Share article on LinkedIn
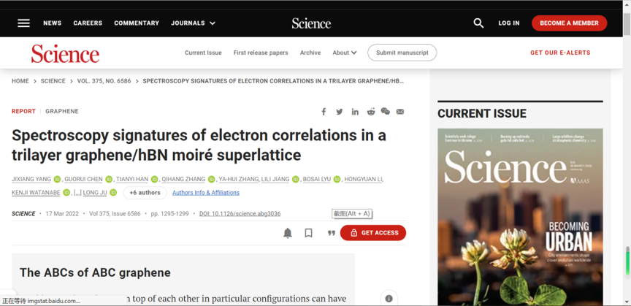This screenshot has height=306, width=631. pyautogui.click(x=355, y=112)
